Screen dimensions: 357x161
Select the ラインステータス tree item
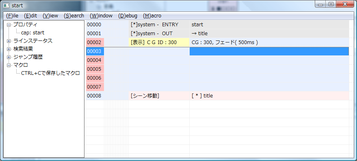point(33,41)
